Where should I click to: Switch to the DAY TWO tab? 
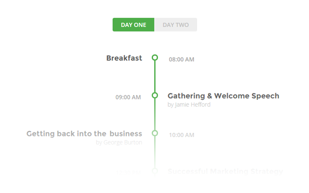176,24
